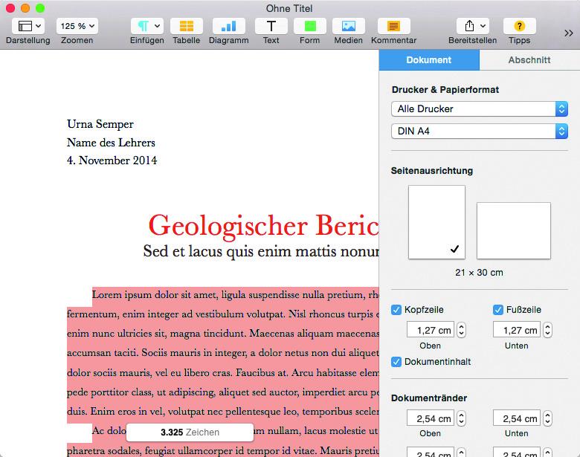Image resolution: width=580 pixels, height=457 pixels.
Task: Toggle the Dokumentinhalt checkbox
Action: pos(396,362)
